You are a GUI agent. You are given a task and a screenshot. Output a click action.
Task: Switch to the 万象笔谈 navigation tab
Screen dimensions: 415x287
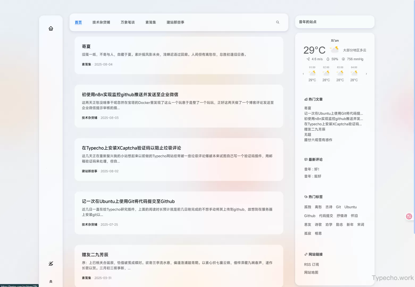[128, 22]
